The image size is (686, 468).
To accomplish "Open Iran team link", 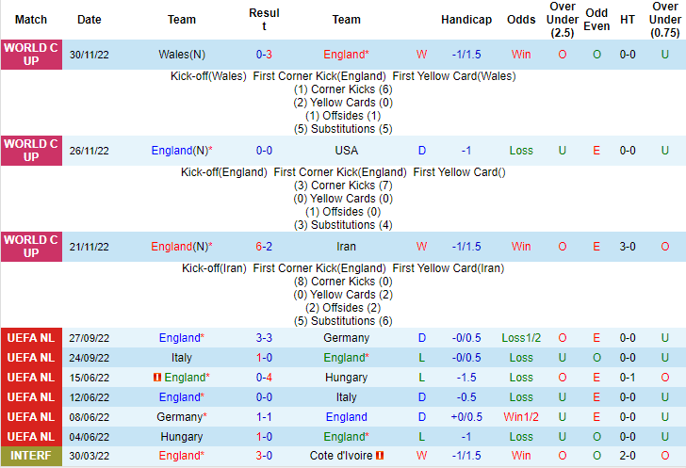I will [346, 247].
